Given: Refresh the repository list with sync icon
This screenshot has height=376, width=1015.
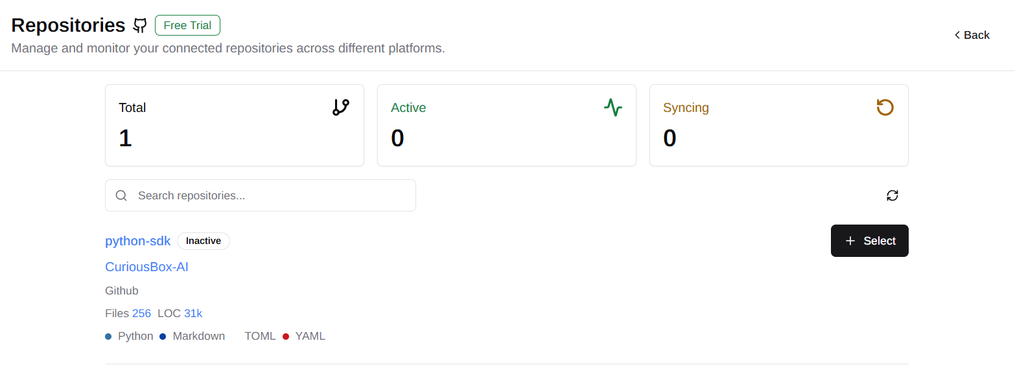Looking at the screenshot, I should 892,195.
